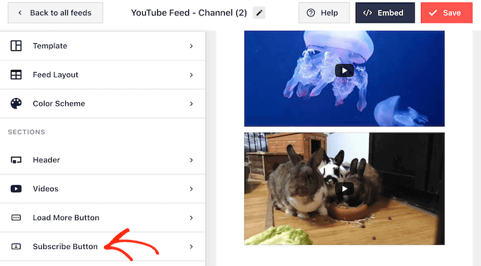Play the rabbits video

coord(344,189)
